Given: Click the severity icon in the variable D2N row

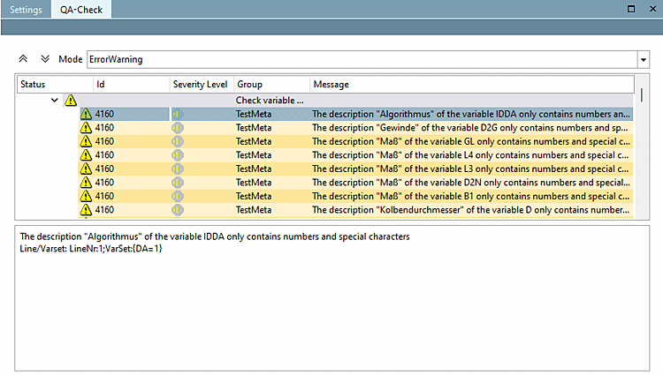Looking at the screenshot, I should pos(178,183).
